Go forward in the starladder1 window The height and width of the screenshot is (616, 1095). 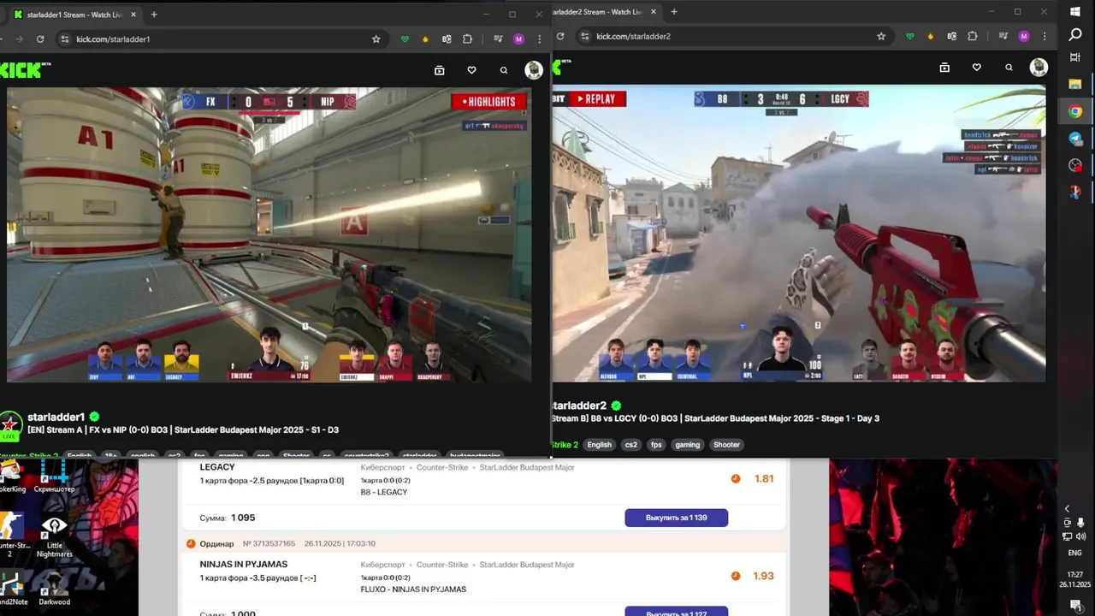tap(20, 38)
